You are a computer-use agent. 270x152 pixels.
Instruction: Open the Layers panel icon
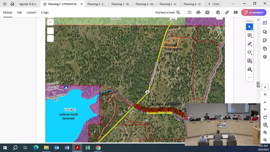(265, 57)
